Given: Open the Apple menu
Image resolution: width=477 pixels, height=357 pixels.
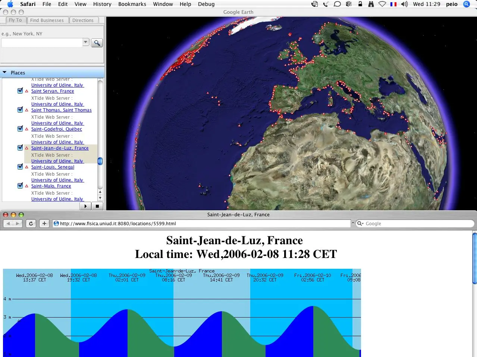Looking at the screenshot, I should 10,4.
